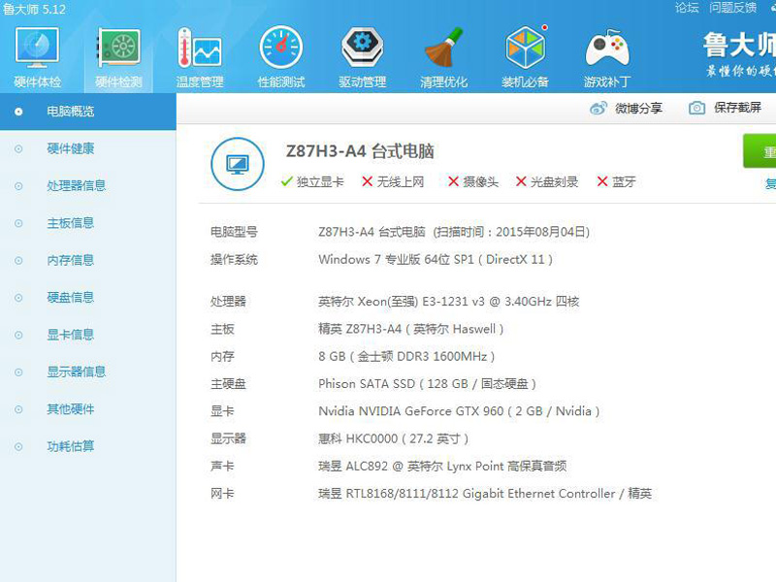Click the GeForce GTX 960 value

click(459, 411)
